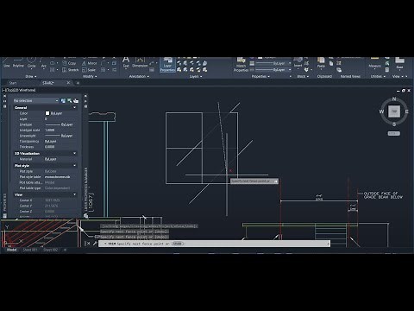This screenshot has height=311, width=414.
Task: Click the Match Properties tool
Action: point(241,65)
